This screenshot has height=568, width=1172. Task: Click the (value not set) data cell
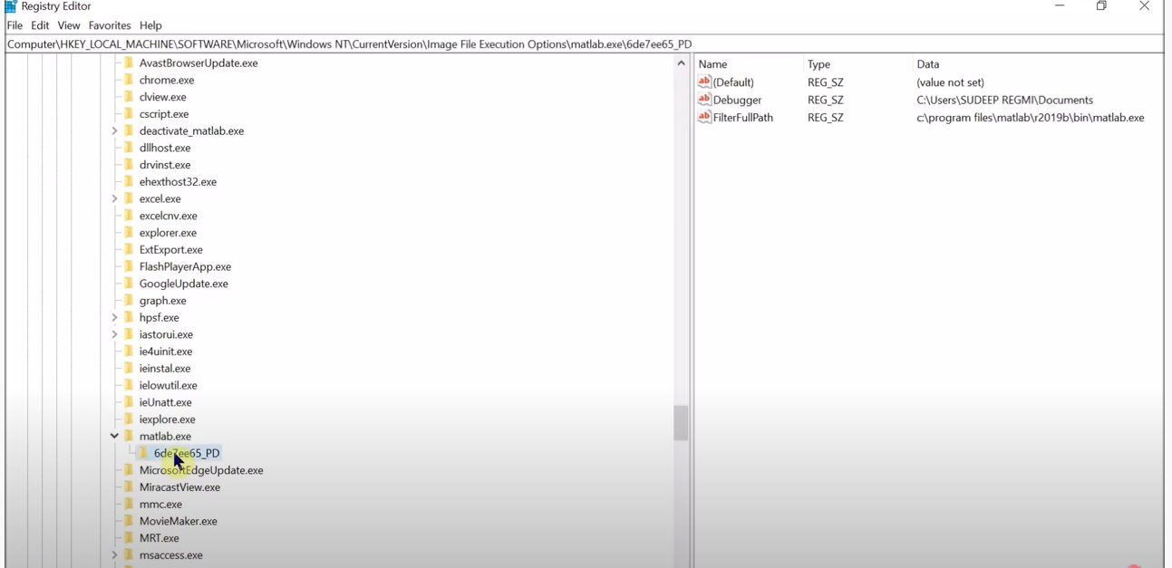(x=950, y=82)
